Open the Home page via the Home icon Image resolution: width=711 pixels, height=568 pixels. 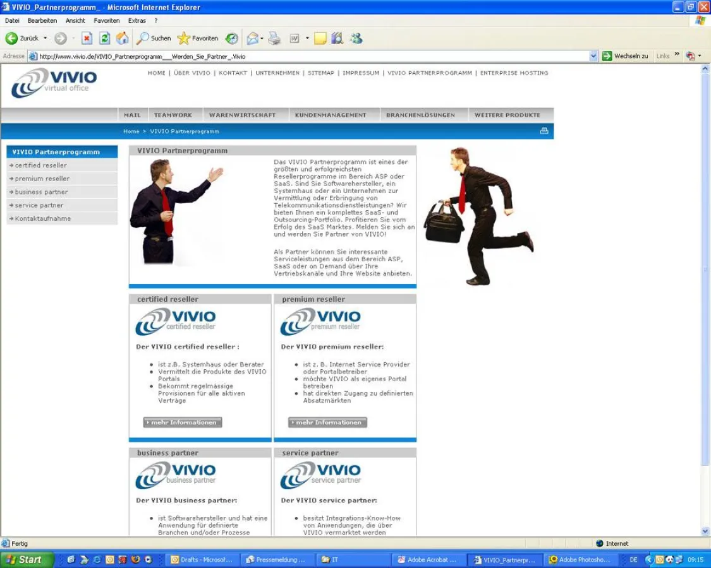[121, 38]
